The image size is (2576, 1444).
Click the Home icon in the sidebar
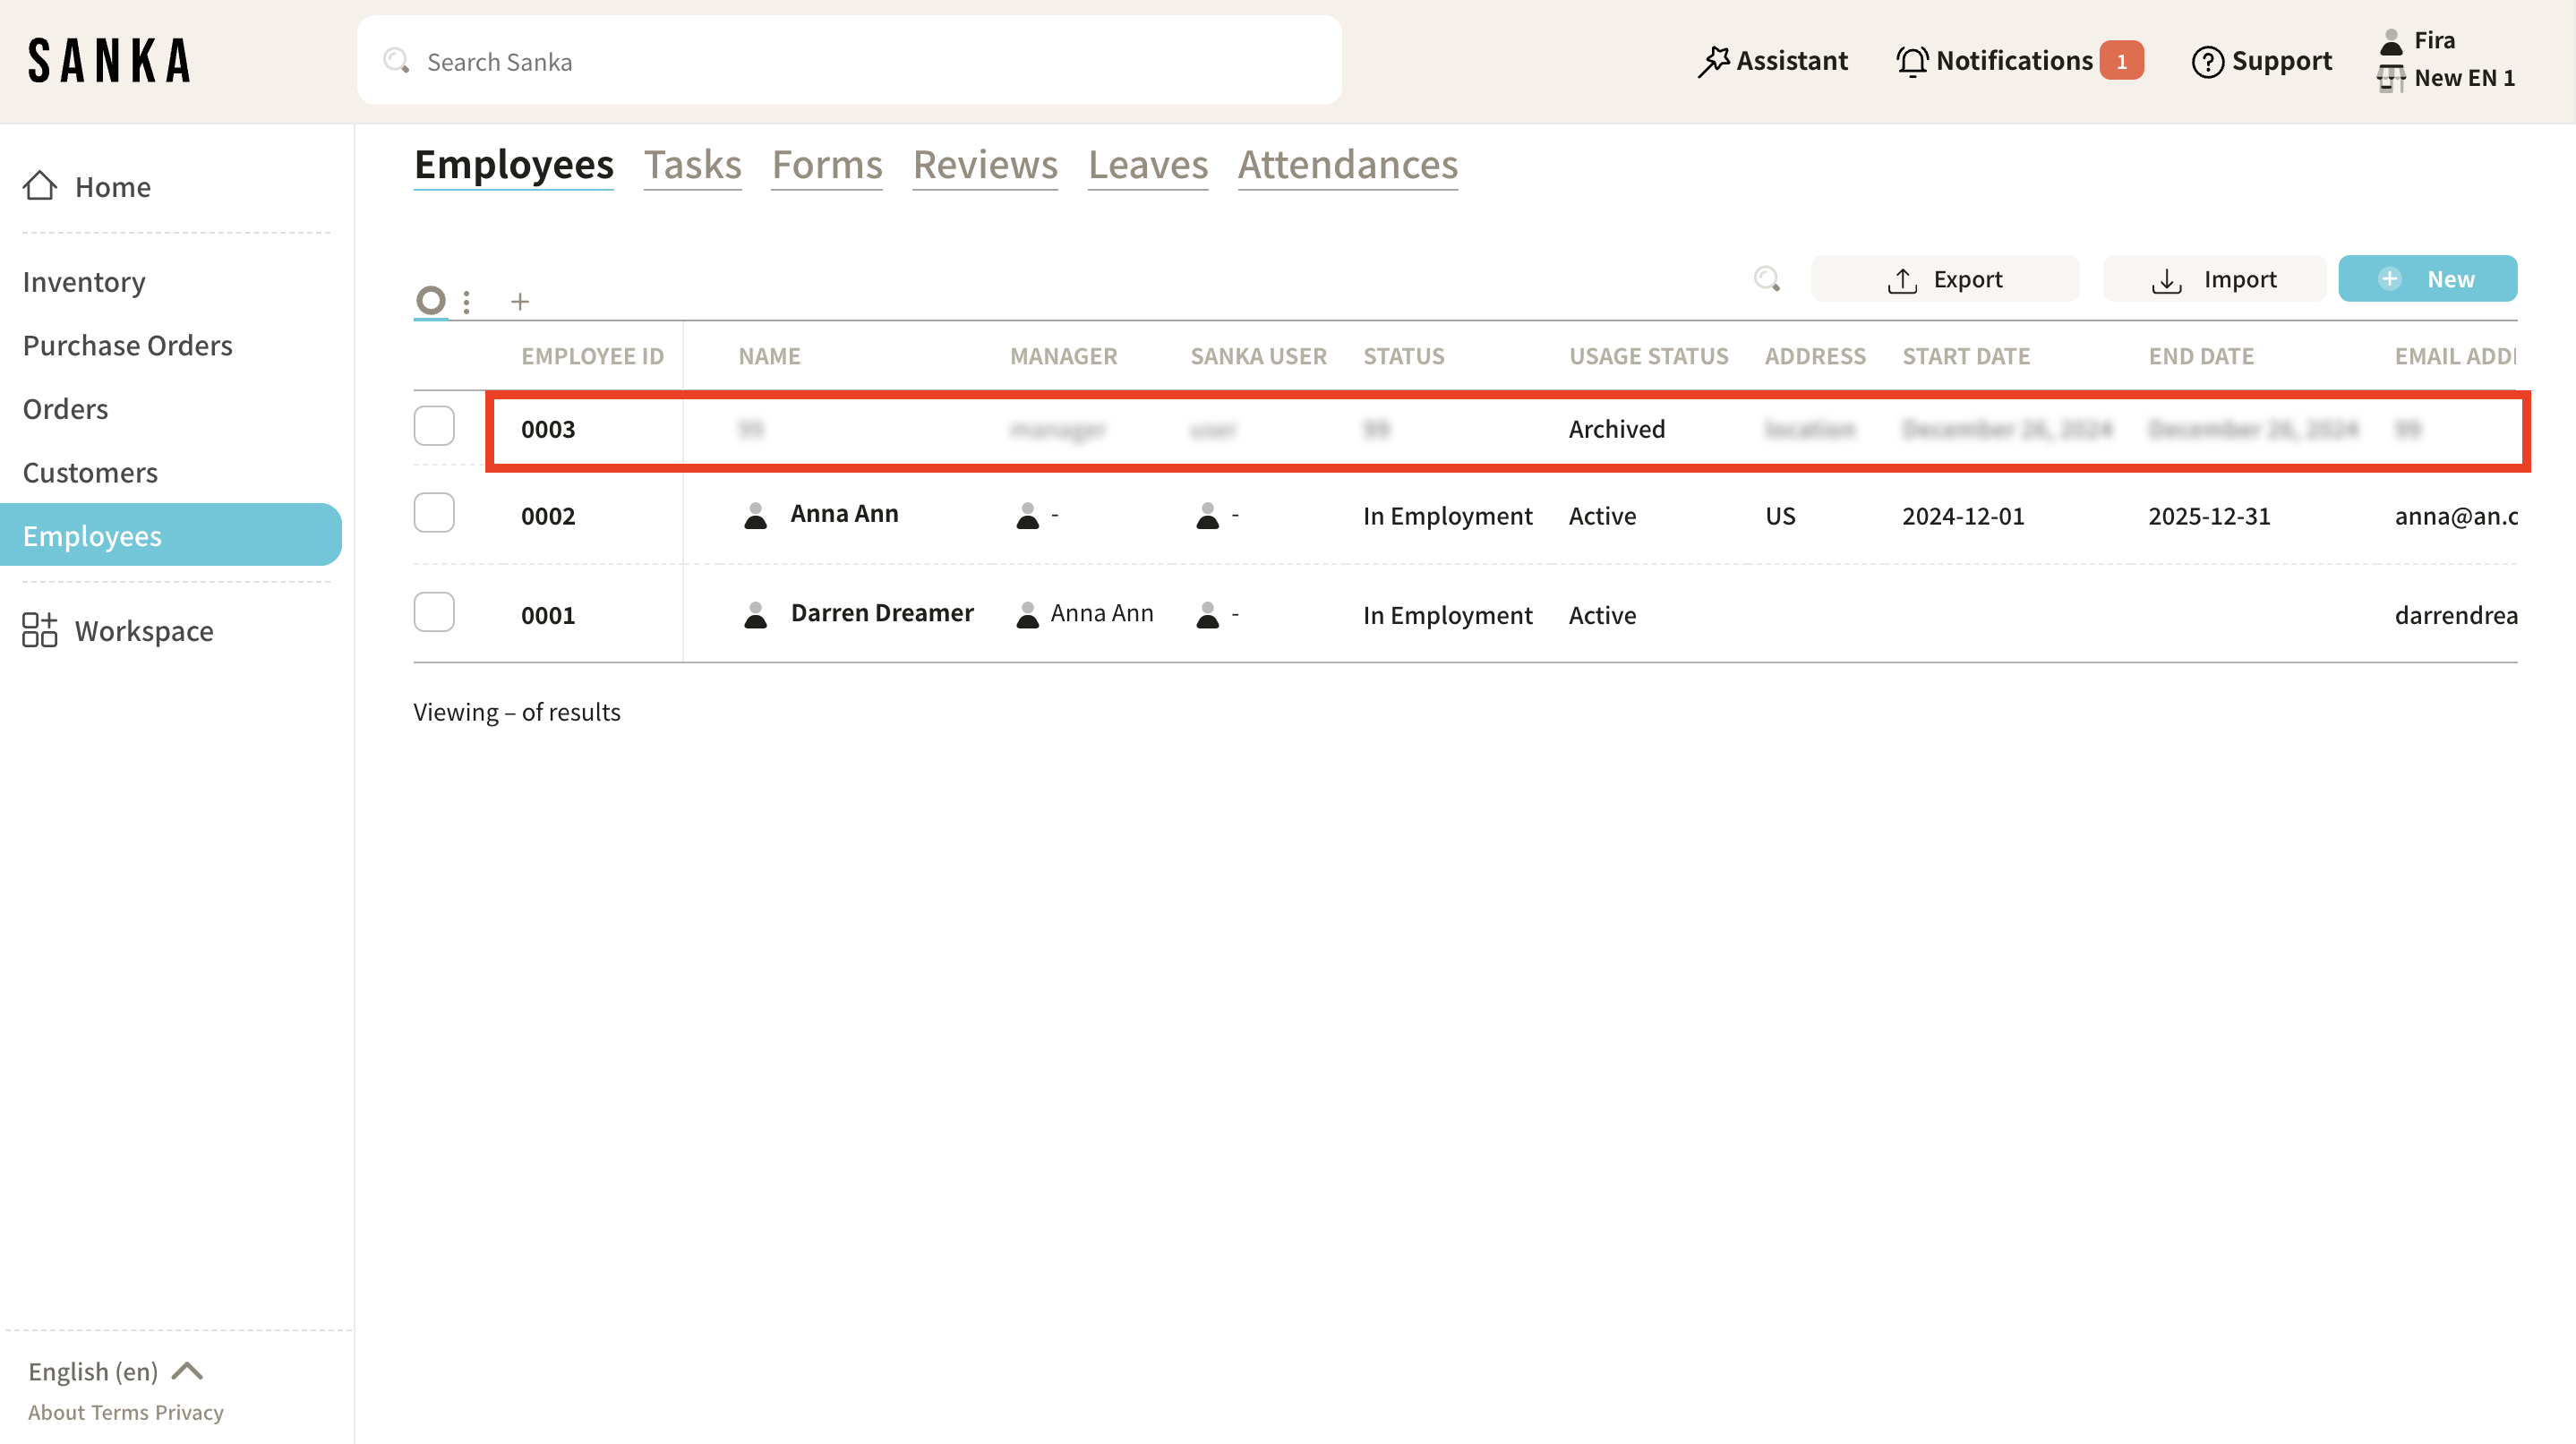pos(40,186)
